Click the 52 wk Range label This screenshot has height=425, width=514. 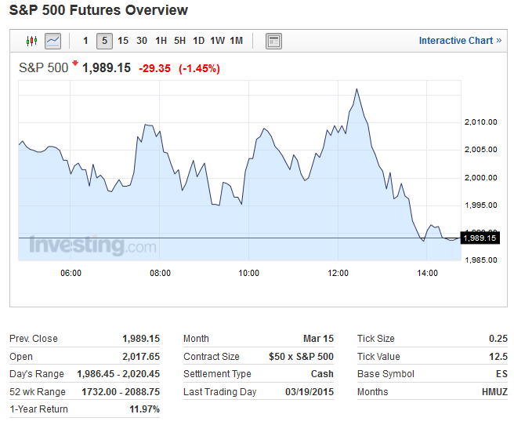[x=38, y=392]
